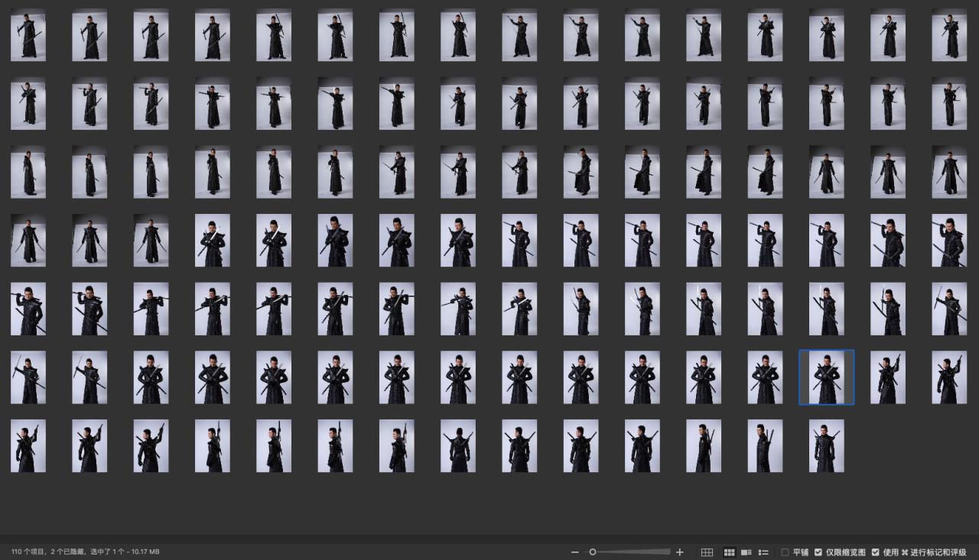Viewport: 979px width, 560px height.
Task: Enable the 平铺 checkbox
Action: (785, 552)
